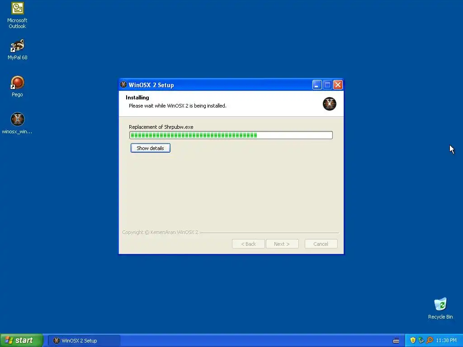
Task: Minimize the WinOSX 2 Setup window
Action: [317, 85]
